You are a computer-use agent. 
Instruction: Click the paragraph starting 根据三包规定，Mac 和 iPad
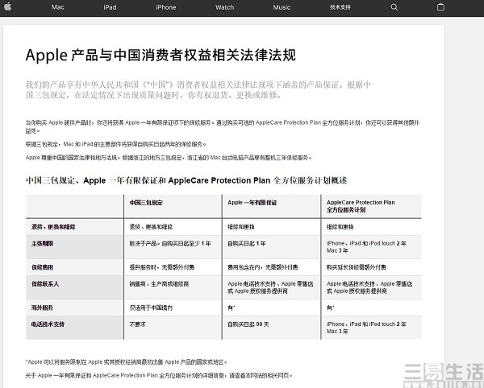coord(115,144)
